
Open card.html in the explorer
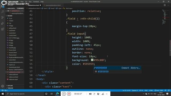(x=12, y=30)
